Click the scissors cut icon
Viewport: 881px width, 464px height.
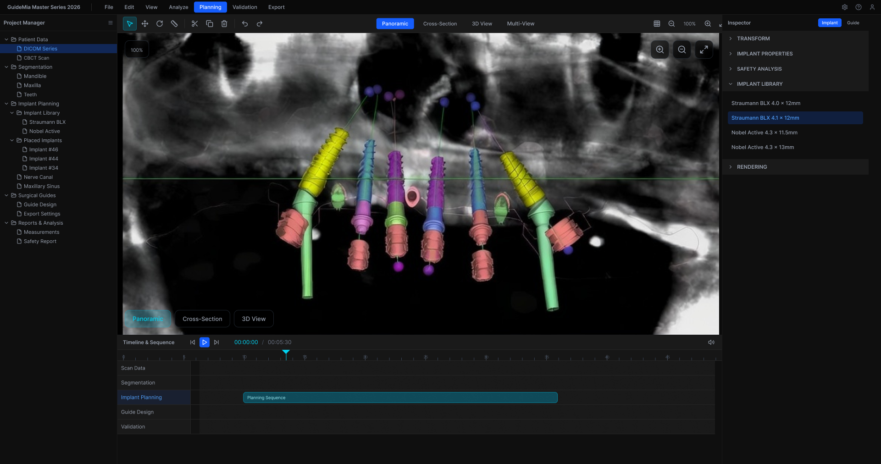tap(194, 24)
